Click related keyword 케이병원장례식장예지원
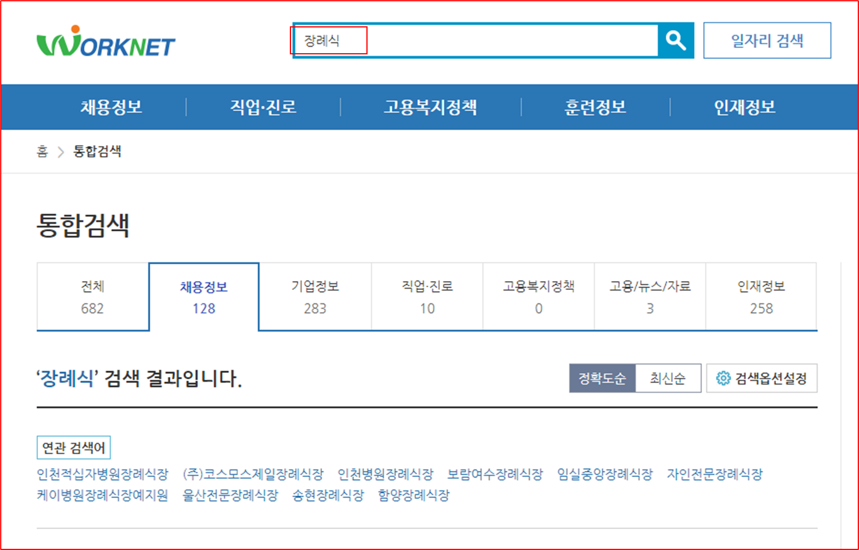The width and height of the screenshot is (859, 550). [102, 496]
